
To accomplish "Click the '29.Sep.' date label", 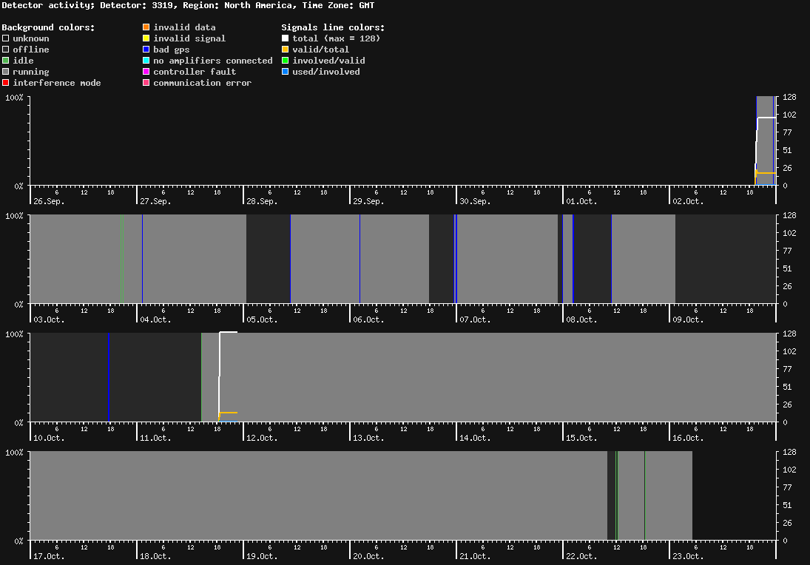I will pos(369,201).
